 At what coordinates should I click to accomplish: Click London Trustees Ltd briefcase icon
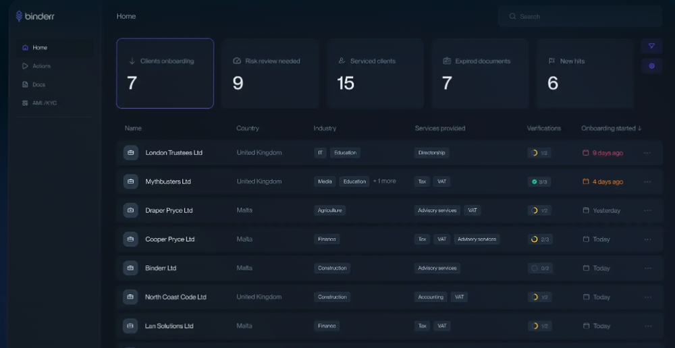[131, 152]
